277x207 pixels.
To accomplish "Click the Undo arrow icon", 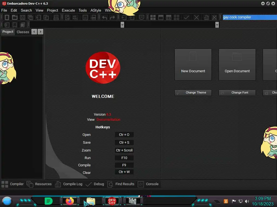I will click(105, 18).
